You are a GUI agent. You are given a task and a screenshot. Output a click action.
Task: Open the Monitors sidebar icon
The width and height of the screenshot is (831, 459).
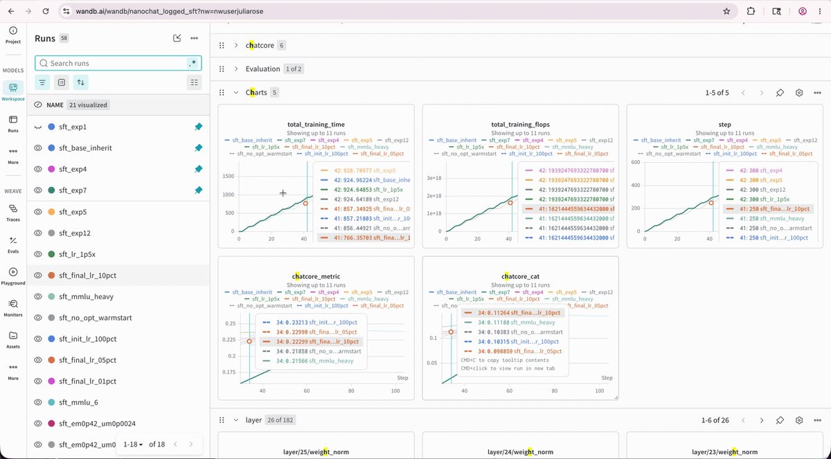point(13,307)
